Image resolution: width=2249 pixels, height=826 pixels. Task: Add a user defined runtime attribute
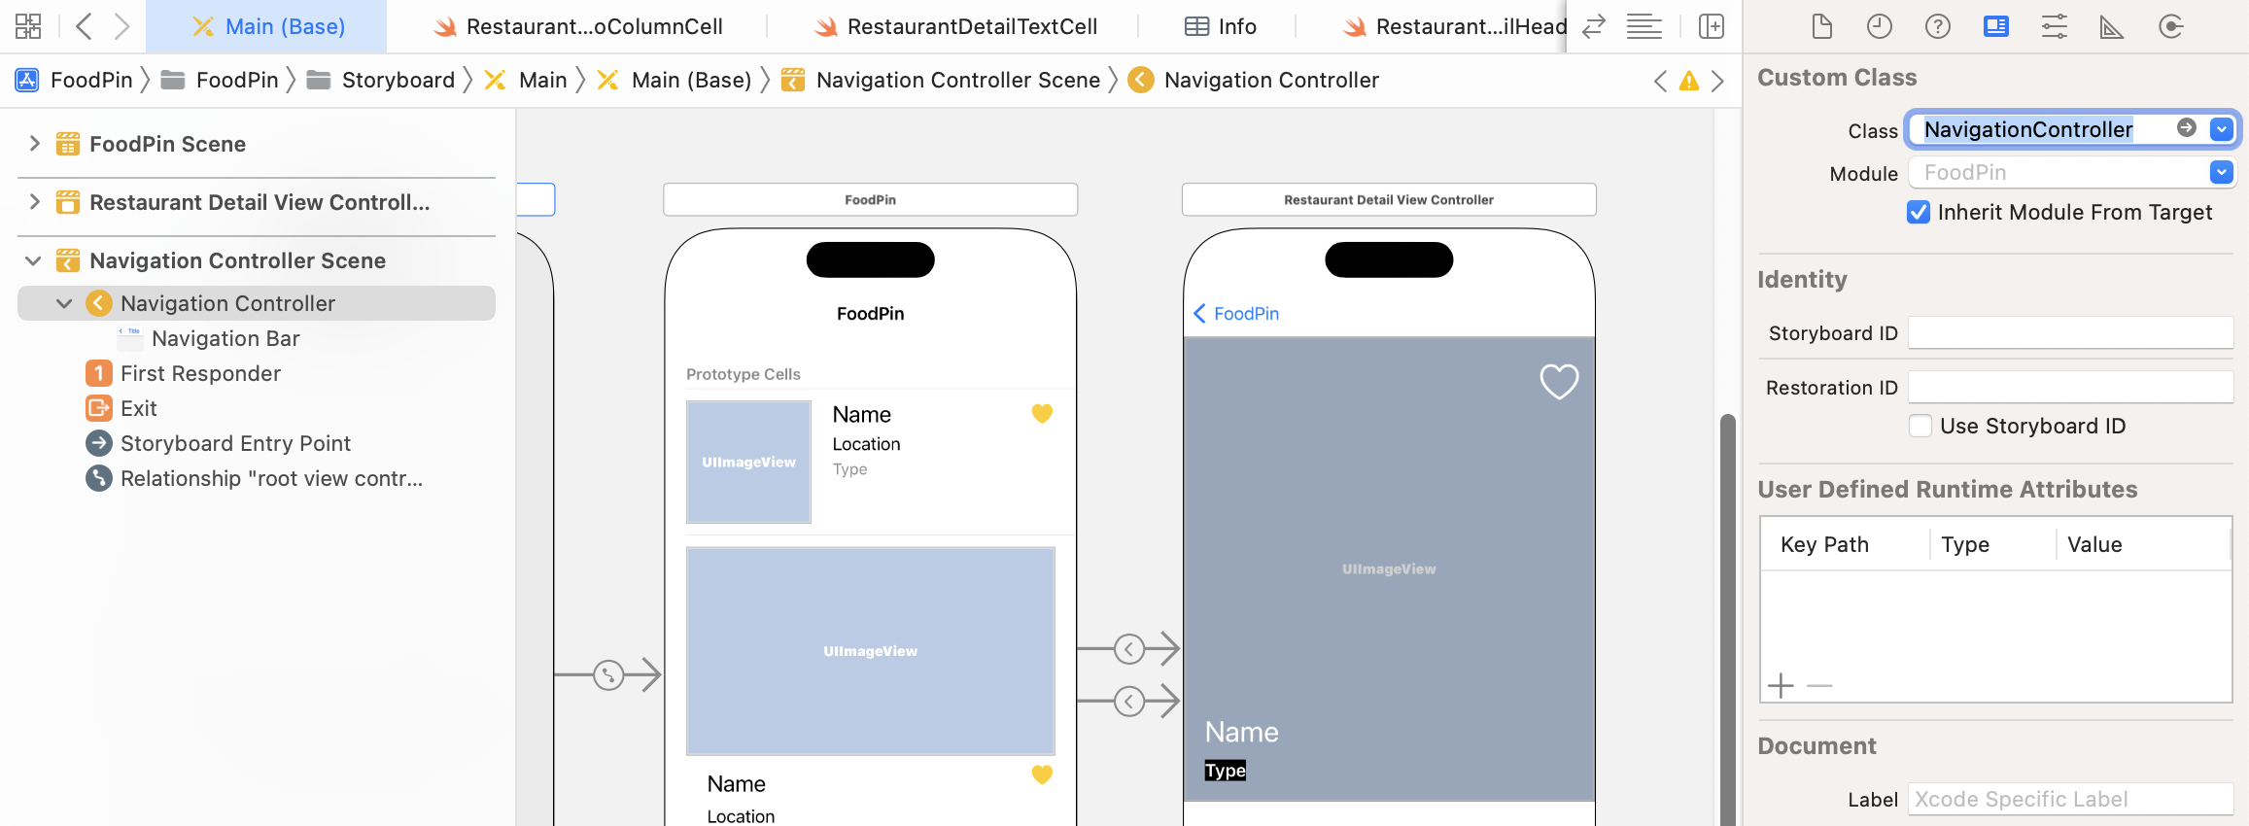pyautogui.click(x=1781, y=686)
